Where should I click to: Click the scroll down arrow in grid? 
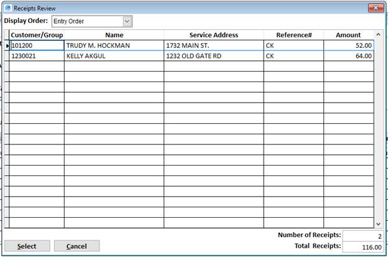click(379, 223)
